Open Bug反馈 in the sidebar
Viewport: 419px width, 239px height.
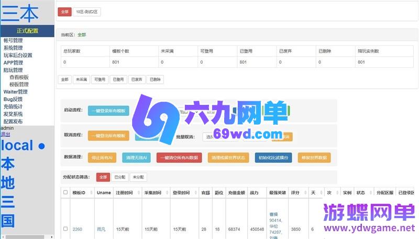point(13,99)
